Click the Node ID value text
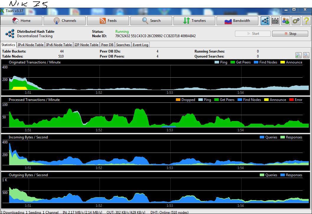The height and width of the screenshot is (214, 312). tap(155, 36)
